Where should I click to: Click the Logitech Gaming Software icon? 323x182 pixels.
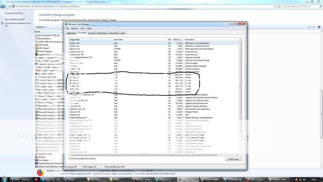pos(36,54)
